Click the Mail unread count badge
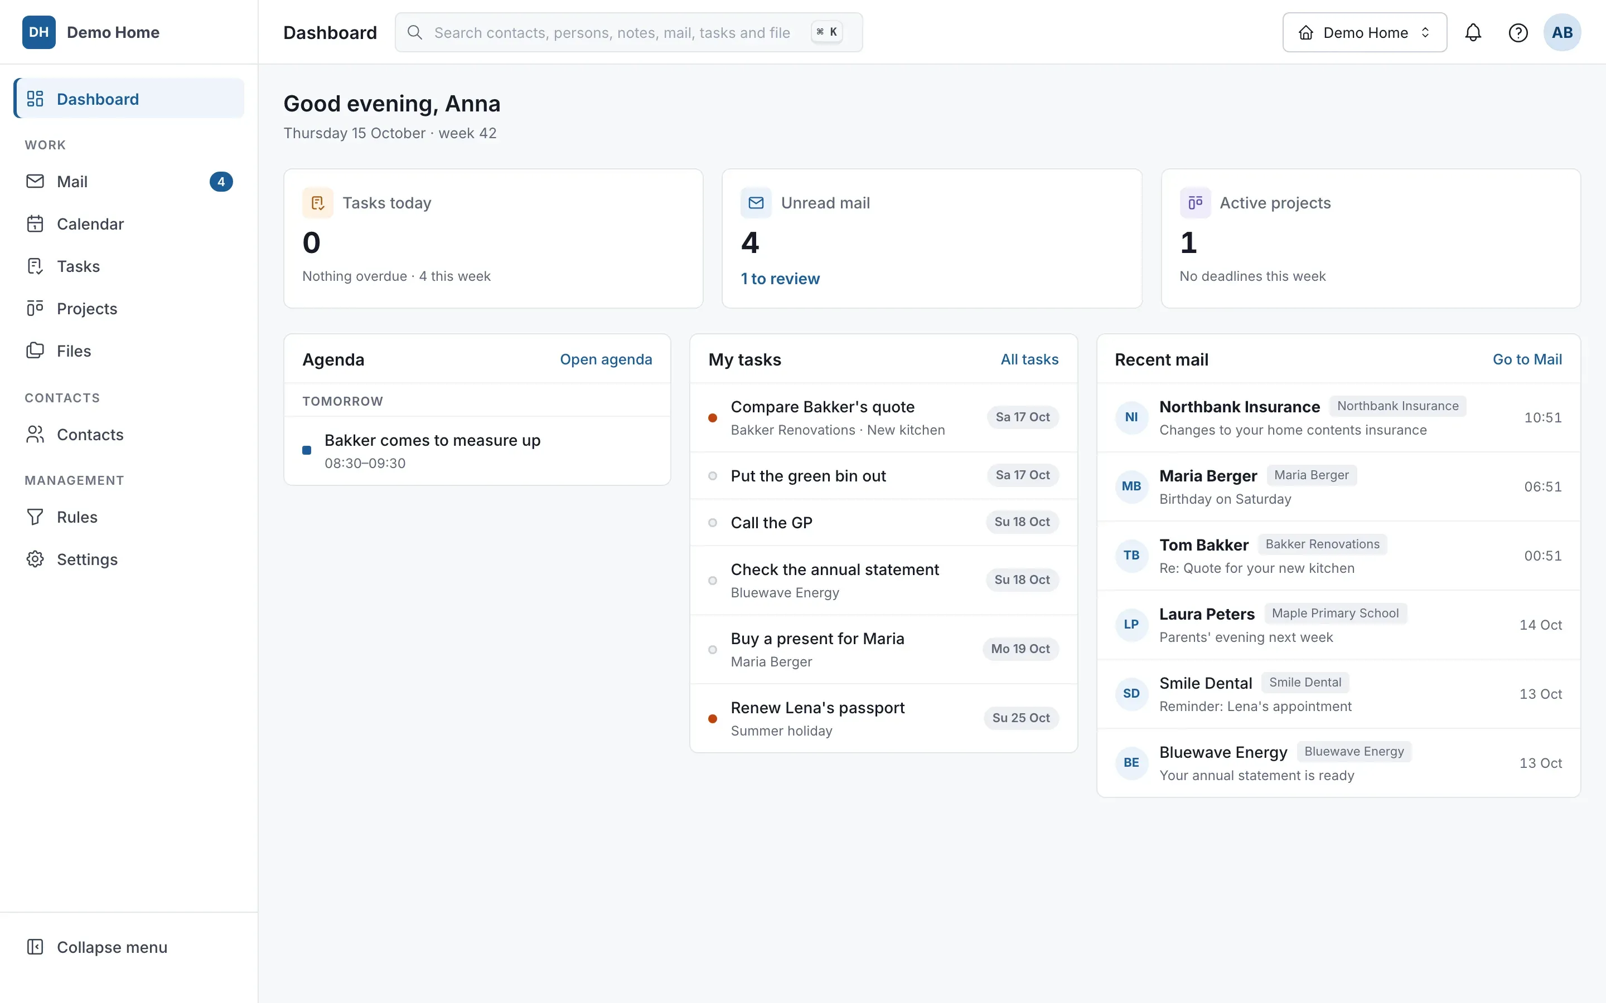The image size is (1606, 1003). coord(221,182)
